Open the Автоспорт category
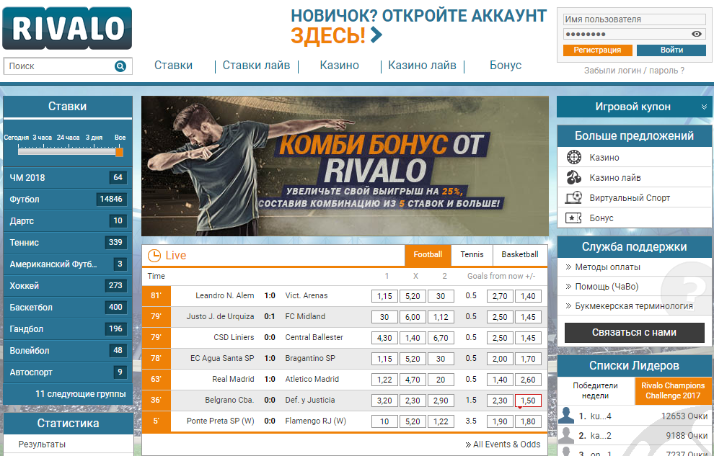 tap(67, 372)
